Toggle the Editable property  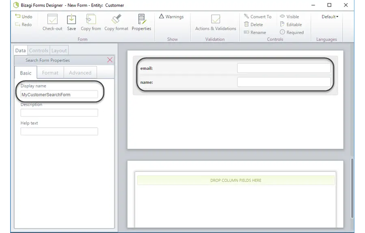[291, 24]
